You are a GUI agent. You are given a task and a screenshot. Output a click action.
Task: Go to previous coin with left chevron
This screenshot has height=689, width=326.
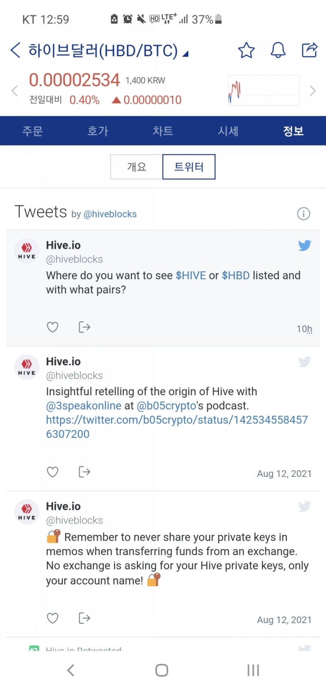(x=15, y=91)
